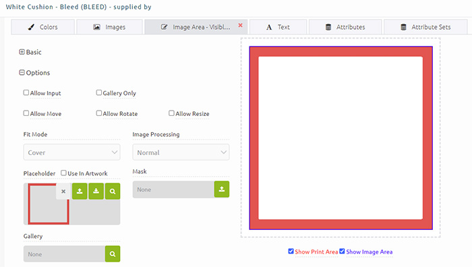Upload a mask file

tap(222, 189)
